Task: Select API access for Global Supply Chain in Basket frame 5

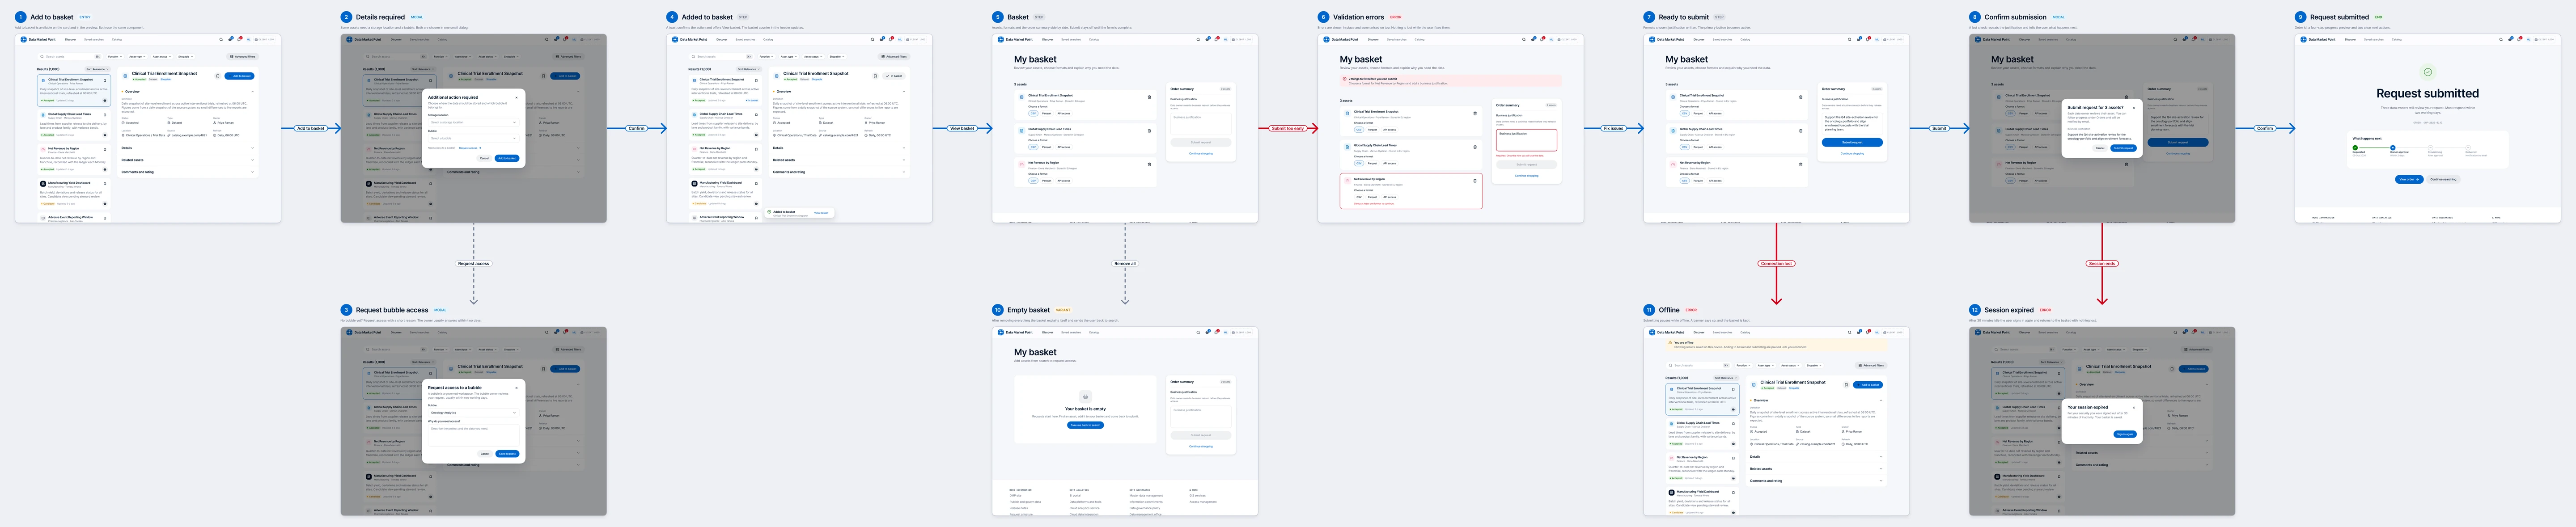Action: coord(1064,147)
